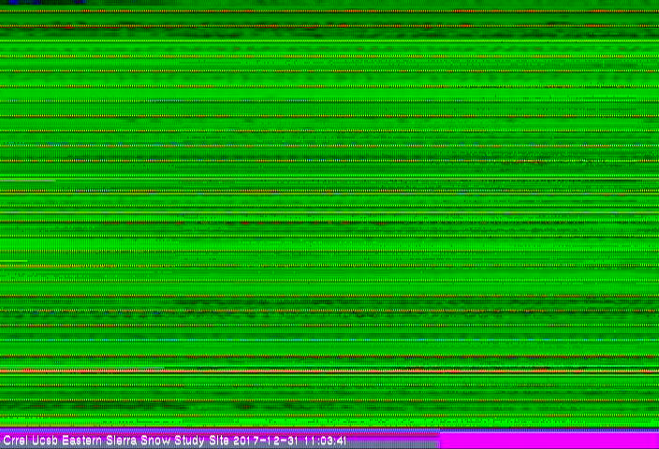Click the striped purple bar below the caption
Image resolution: width=659 pixels, height=449 pixels.
pyautogui.click(x=220, y=446)
